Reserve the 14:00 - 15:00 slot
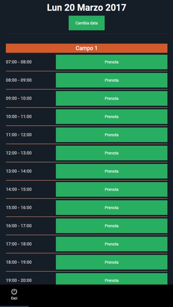Image resolution: width=173 pixels, height=307 pixels. 112,190
